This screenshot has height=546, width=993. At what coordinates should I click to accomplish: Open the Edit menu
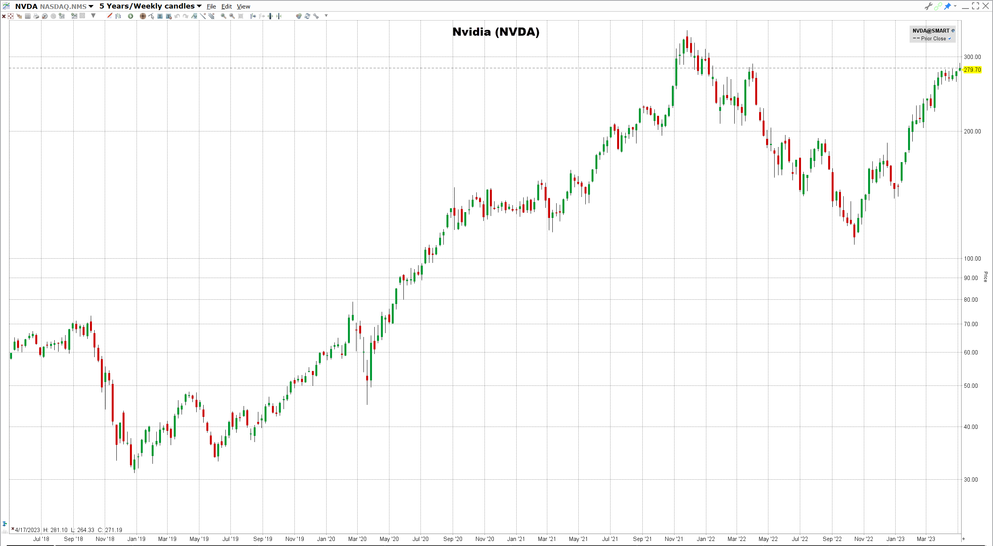[227, 7]
